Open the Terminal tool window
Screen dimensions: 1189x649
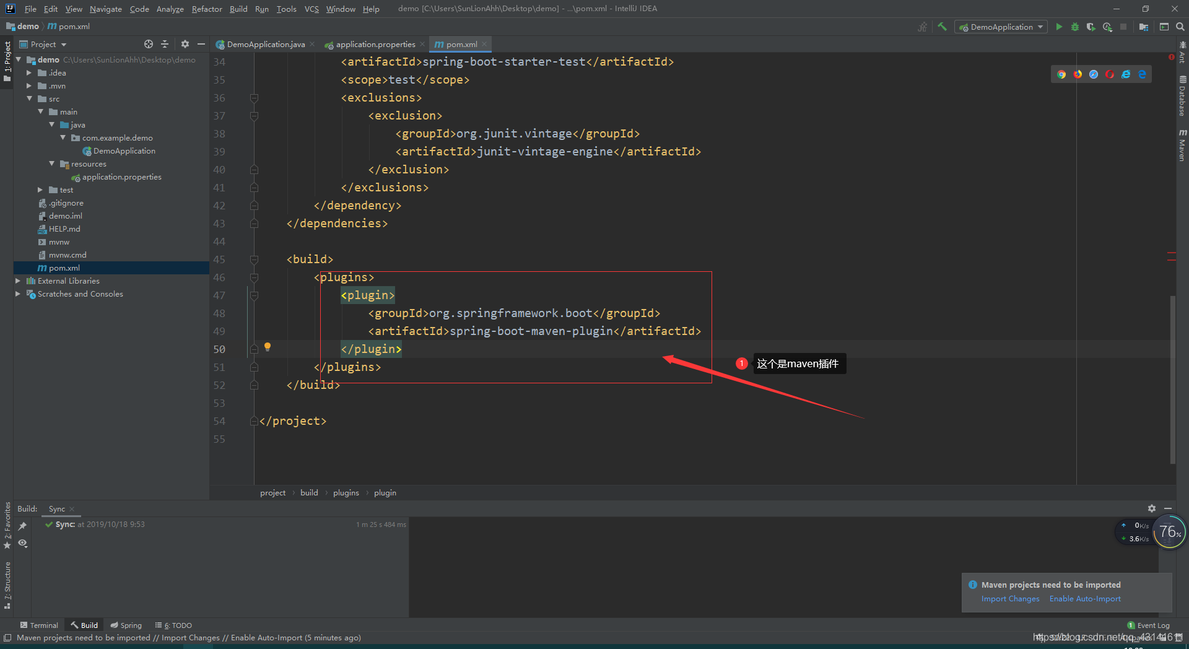tap(39, 625)
